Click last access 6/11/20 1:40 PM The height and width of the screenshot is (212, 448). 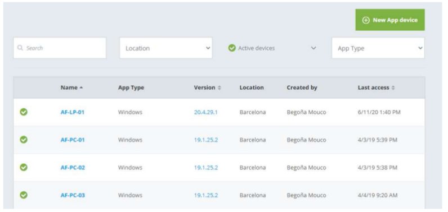(x=379, y=112)
